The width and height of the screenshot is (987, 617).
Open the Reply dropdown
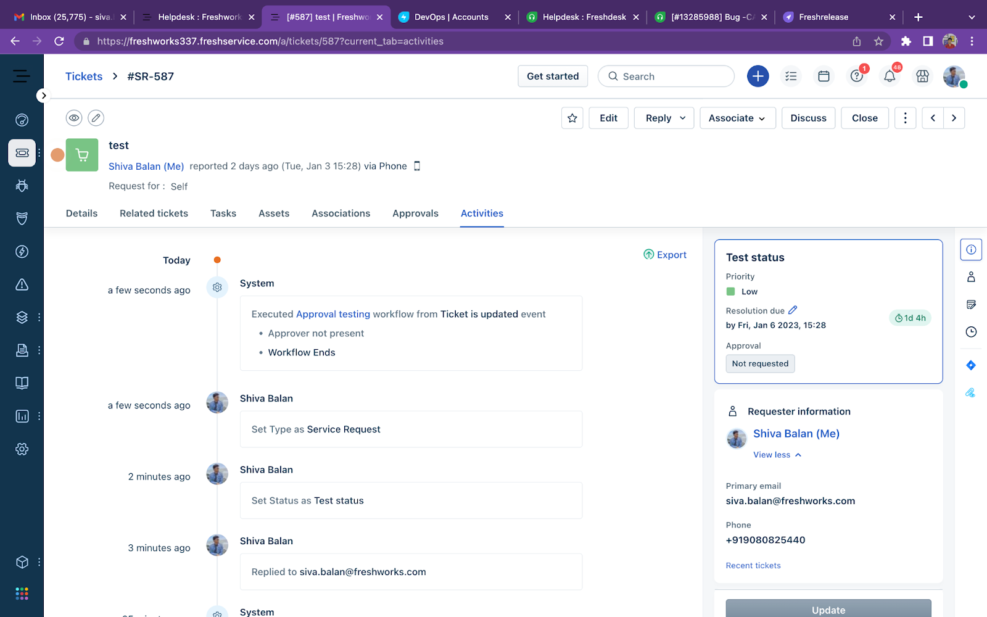pyautogui.click(x=664, y=118)
